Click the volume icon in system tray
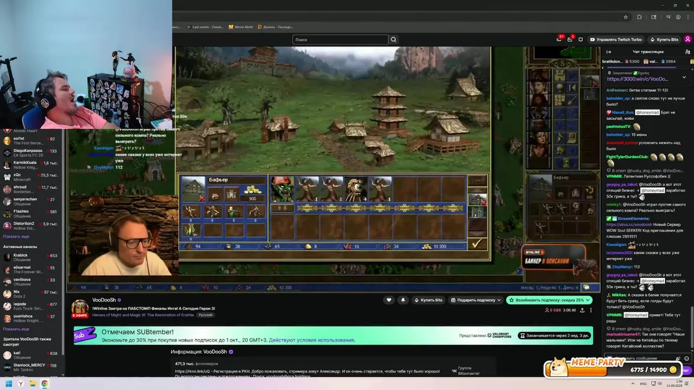Image resolution: width=694 pixels, height=390 pixels. [x=660, y=384]
